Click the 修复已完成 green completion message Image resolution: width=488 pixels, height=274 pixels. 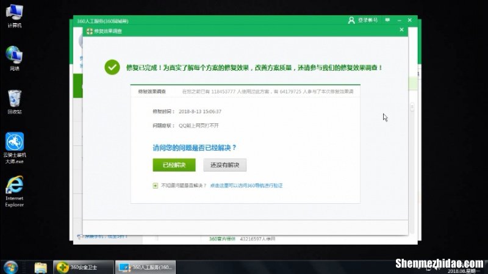pos(254,68)
